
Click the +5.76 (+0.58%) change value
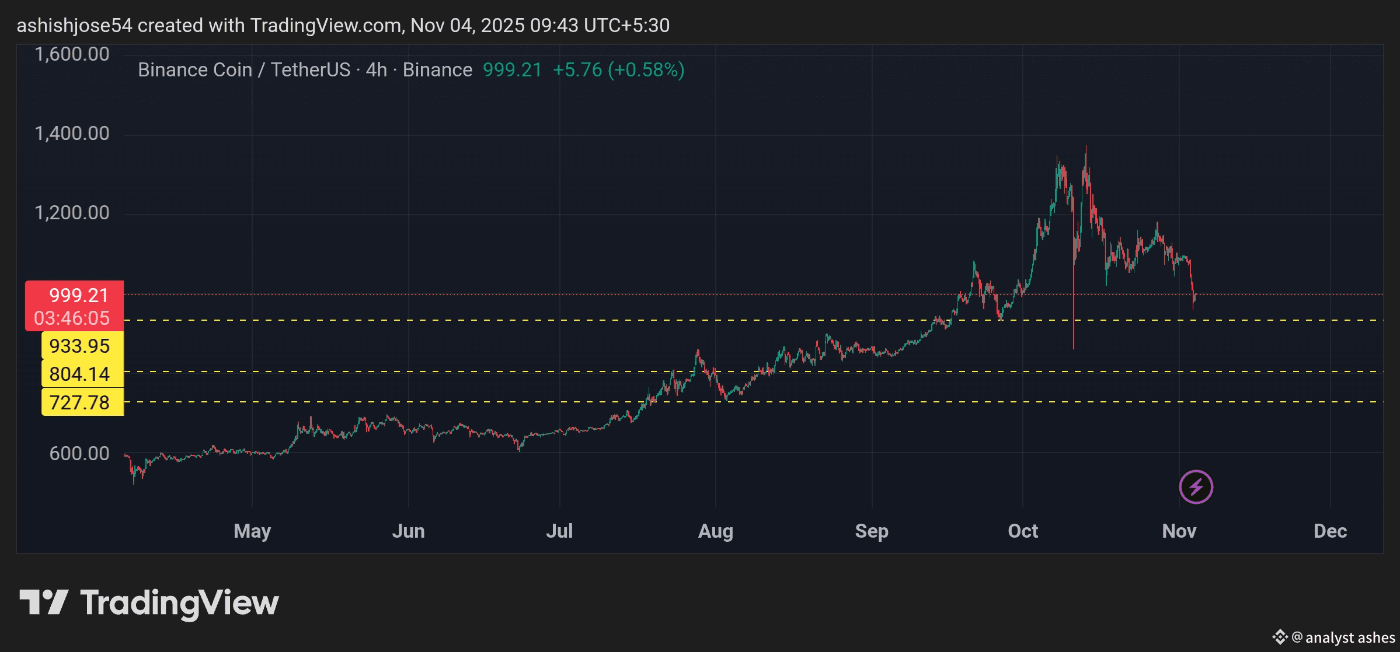click(618, 70)
